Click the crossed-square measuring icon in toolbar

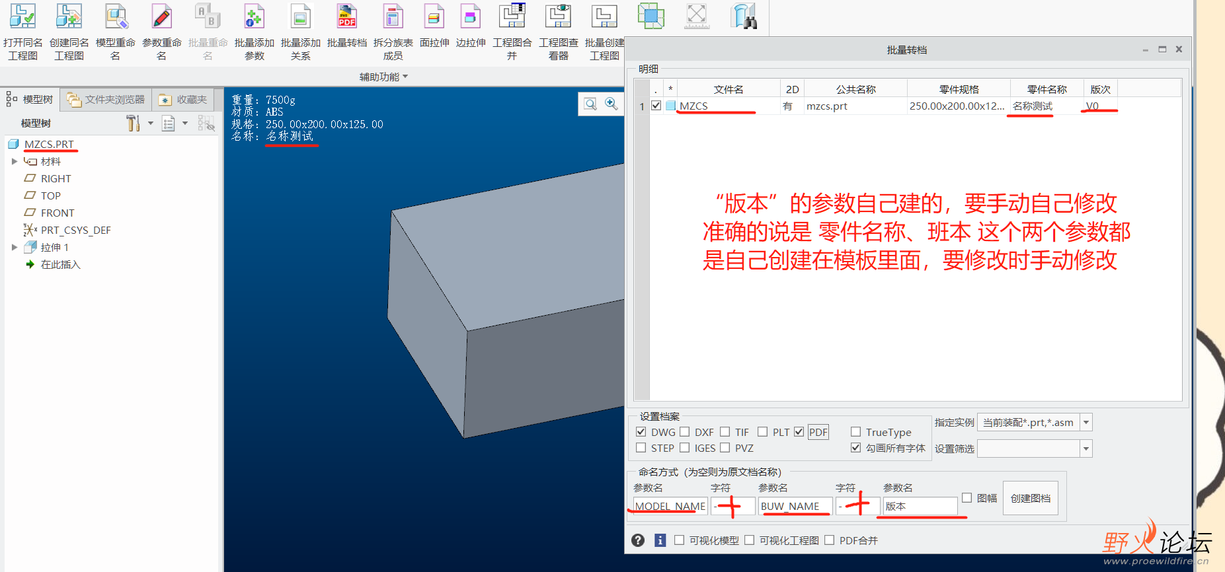pyautogui.click(x=697, y=16)
